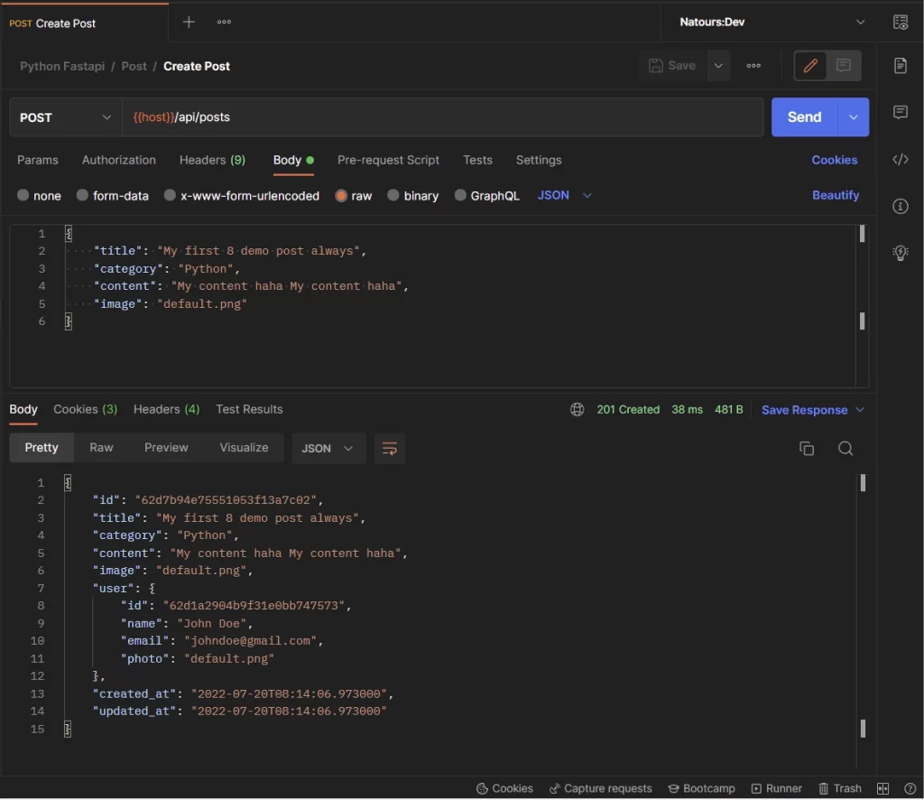Open the POST method dropdown
Screen dimensions: 924x800
[63, 117]
